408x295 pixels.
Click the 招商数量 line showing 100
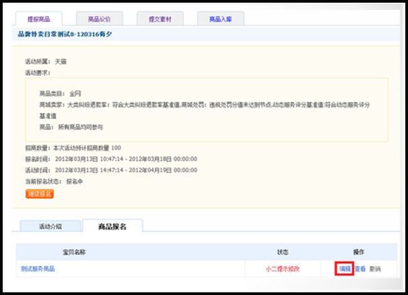[x=73, y=148]
